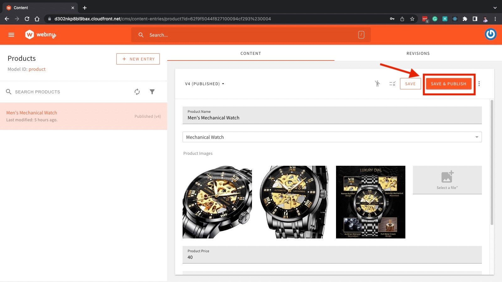Image resolution: width=502 pixels, height=282 pixels.
Task: Upload an image via Select a file
Action: click(x=447, y=180)
